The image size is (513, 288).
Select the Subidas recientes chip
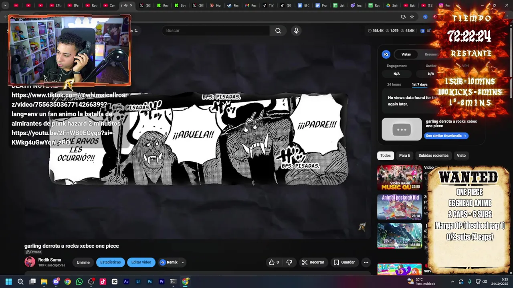click(433, 156)
